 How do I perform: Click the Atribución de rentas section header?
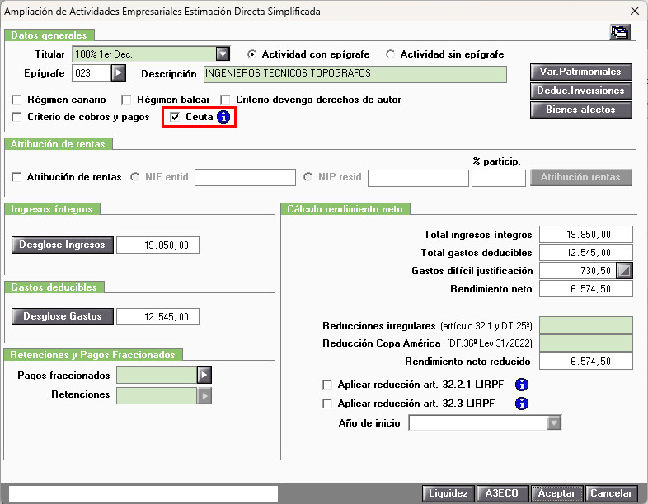tap(58, 144)
